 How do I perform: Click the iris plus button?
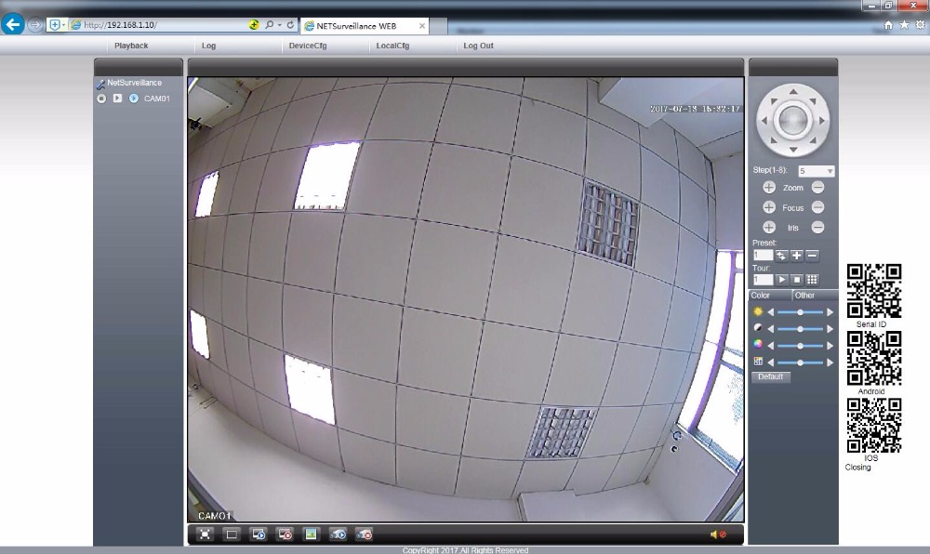769,228
